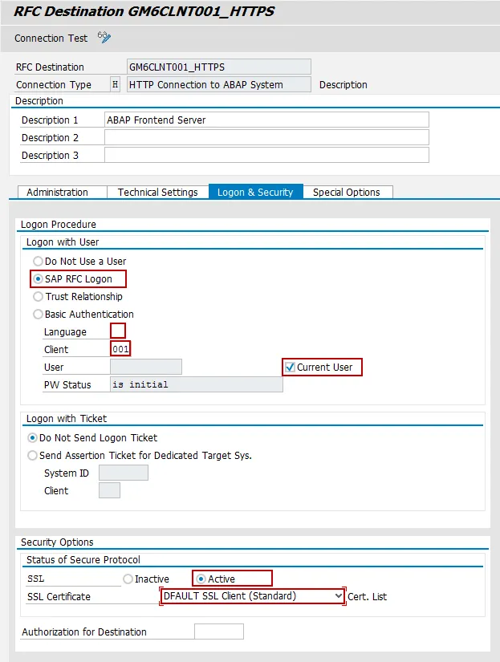500x662 pixels.
Task: Expand the SSL Certificate dropdown
Action: [x=338, y=596]
